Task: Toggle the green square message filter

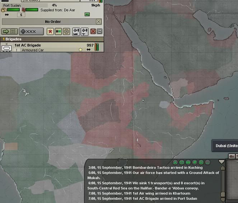Action: pyautogui.click(x=201, y=163)
